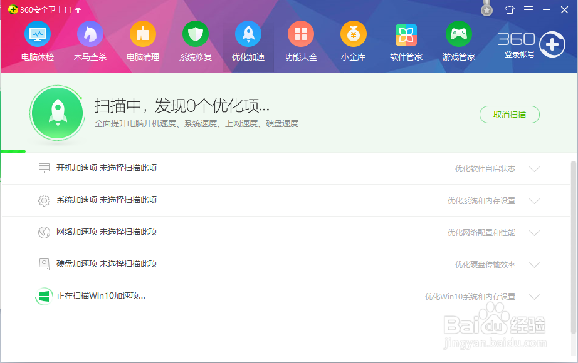Click the 优化网络配置和性能 description
The image size is (578, 363).
(x=481, y=233)
